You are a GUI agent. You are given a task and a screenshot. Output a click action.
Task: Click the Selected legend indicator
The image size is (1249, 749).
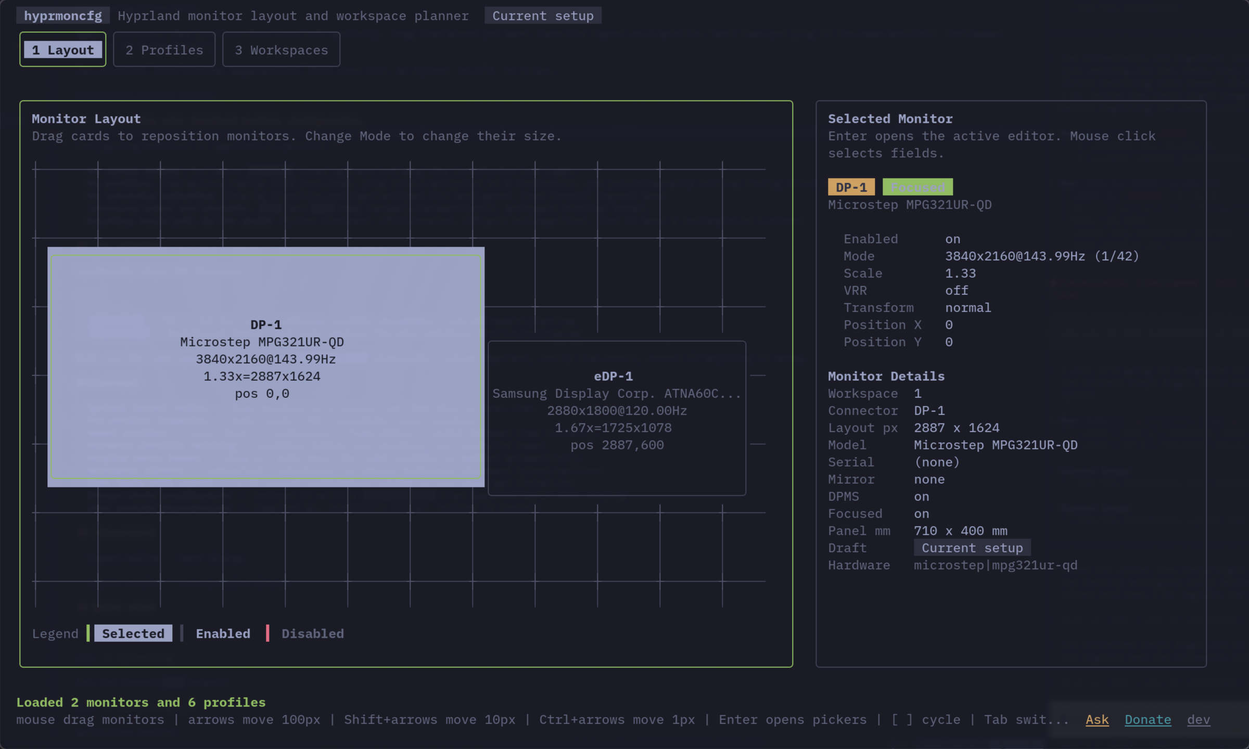click(x=133, y=633)
